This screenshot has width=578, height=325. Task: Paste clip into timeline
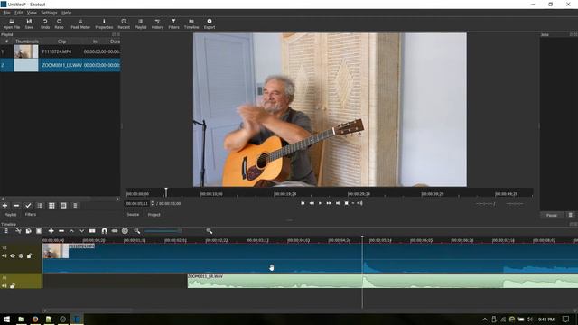(x=39, y=231)
